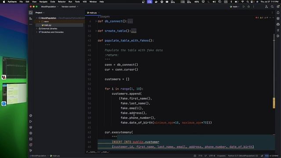
Task: Open the Python Packages tool window
Action: [x=31, y=115]
